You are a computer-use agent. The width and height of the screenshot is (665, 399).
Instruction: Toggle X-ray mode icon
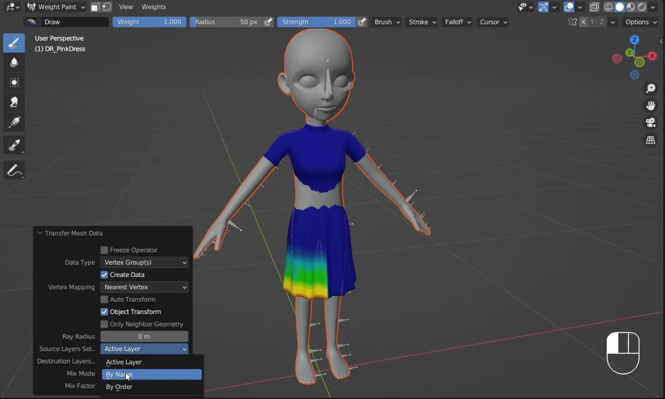[595, 7]
